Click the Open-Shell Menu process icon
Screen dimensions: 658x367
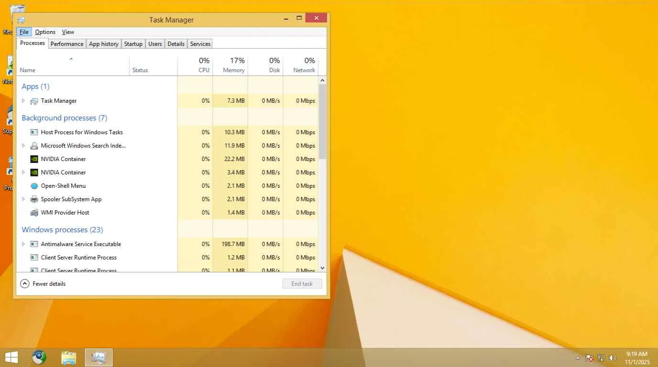tap(34, 186)
